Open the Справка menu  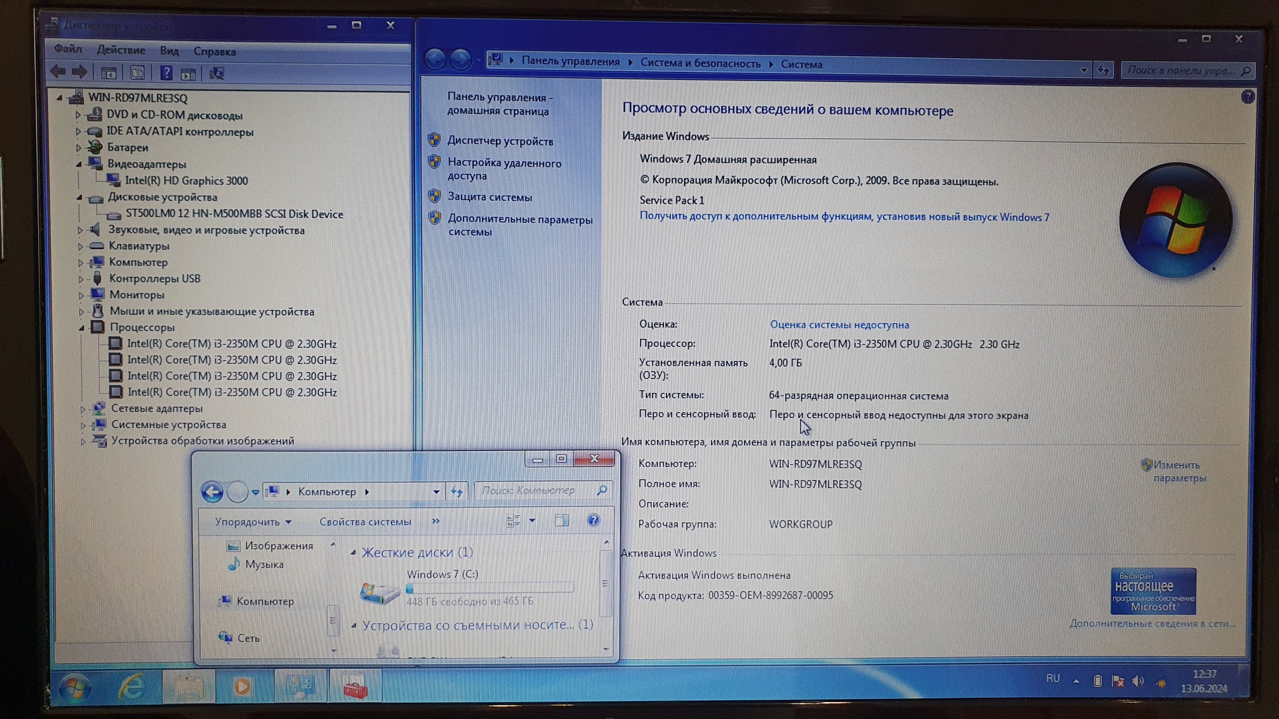coord(214,51)
